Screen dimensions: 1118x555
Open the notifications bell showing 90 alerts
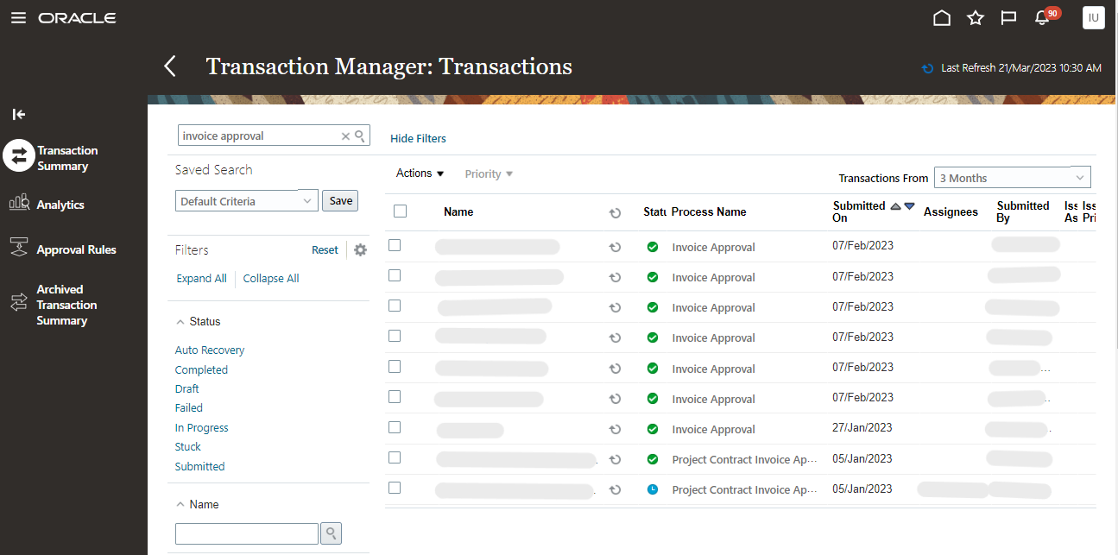click(1041, 17)
